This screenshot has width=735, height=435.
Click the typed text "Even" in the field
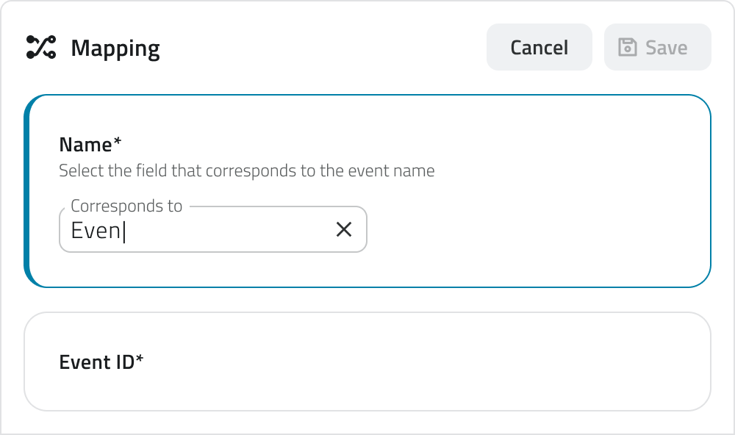pos(96,231)
